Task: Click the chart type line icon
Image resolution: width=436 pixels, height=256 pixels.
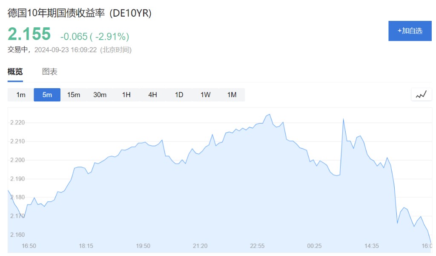Action: [x=421, y=95]
